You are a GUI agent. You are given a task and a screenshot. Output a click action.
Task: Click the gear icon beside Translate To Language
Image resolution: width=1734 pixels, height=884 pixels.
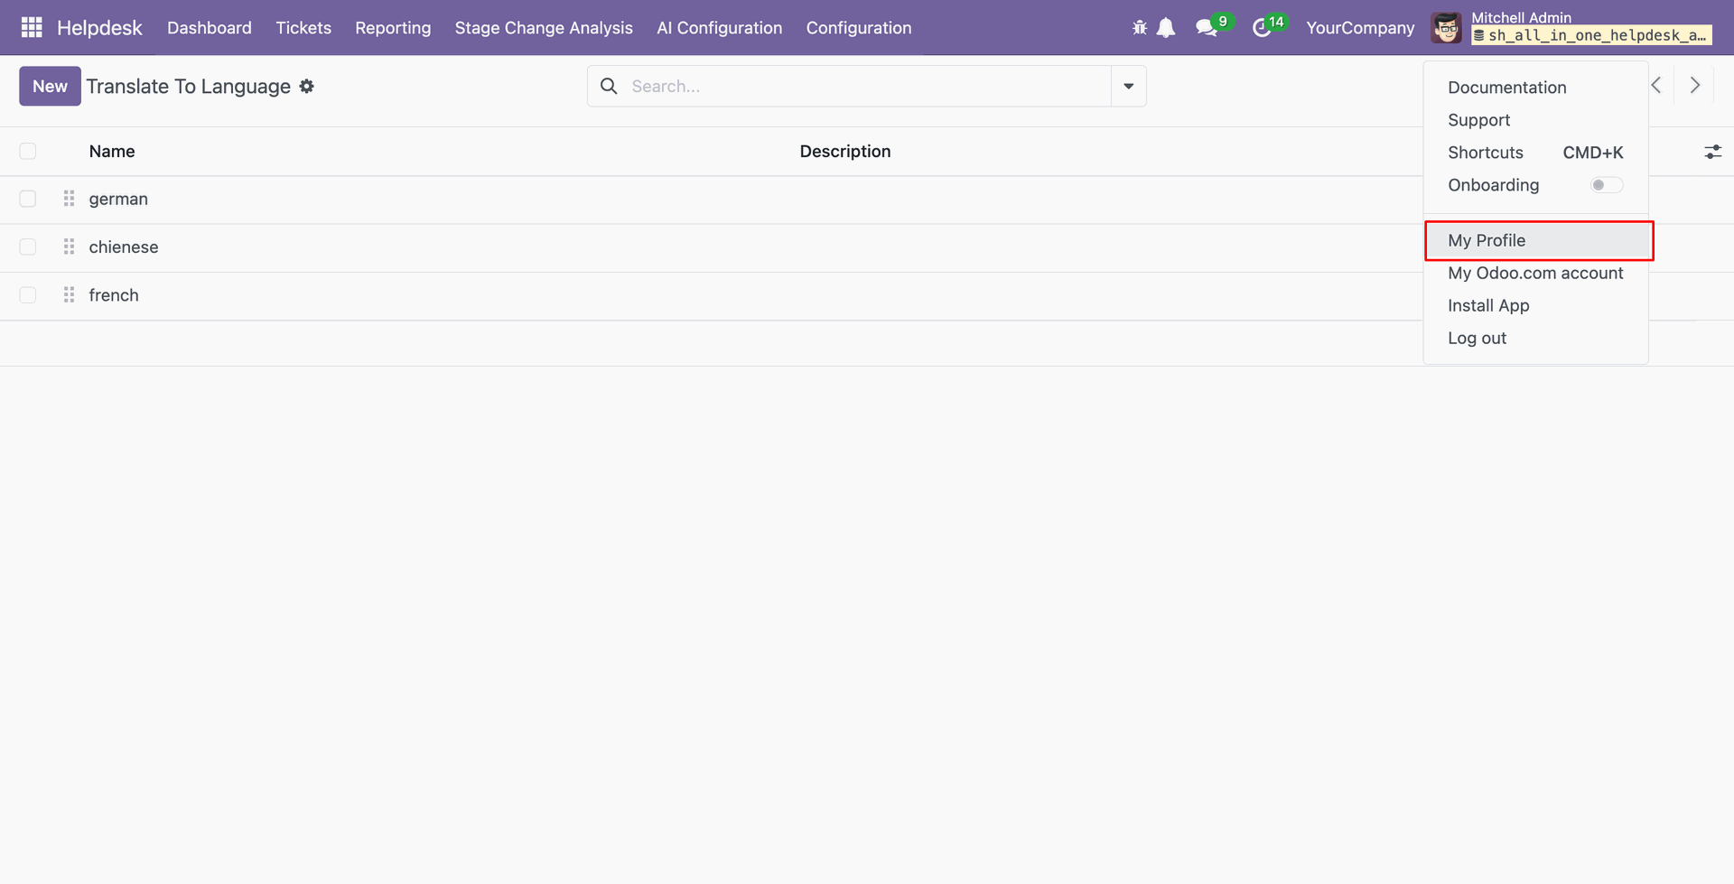tap(307, 86)
